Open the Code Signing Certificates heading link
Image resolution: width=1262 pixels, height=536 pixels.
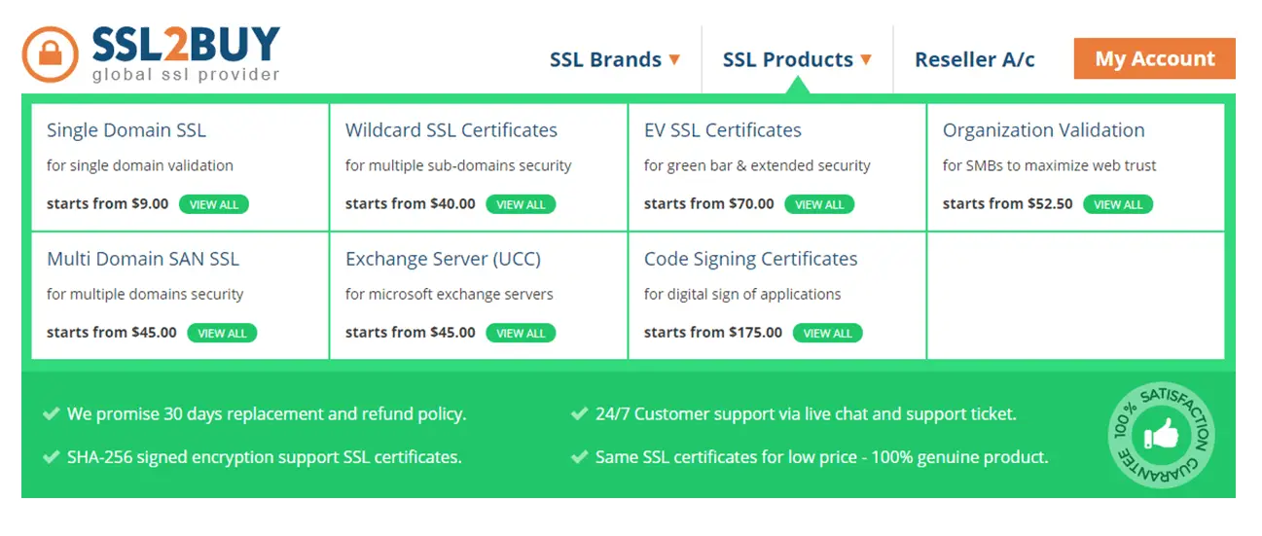[751, 259]
